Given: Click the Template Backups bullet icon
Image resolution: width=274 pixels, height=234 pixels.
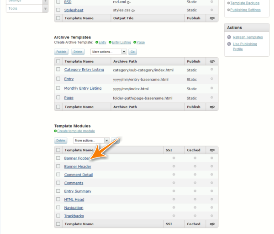Looking at the screenshot, I should click(x=228, y=3).
